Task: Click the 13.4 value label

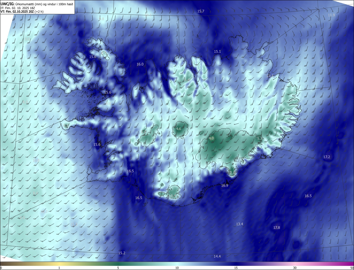Action: (240, 224)
